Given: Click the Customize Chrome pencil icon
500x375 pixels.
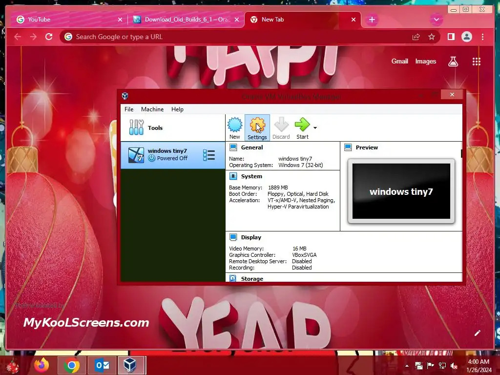Looking at the screenshot, I should (x=478, y=333).
